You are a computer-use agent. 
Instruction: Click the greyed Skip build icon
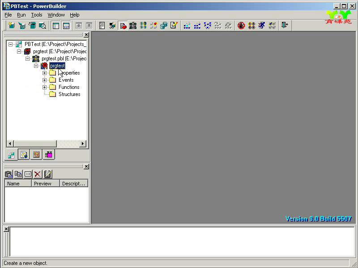[x=218, y=25]
